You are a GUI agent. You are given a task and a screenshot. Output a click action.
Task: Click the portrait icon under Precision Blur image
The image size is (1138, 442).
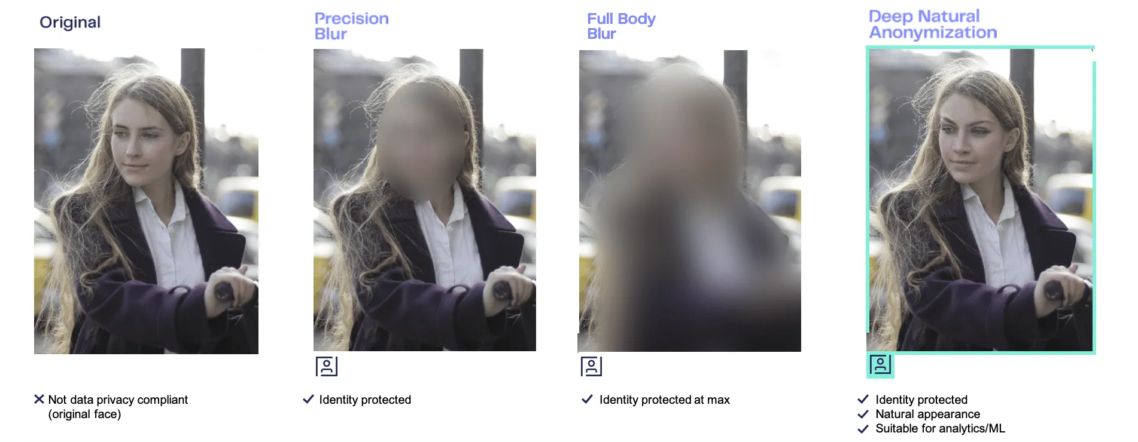point(327,366)
